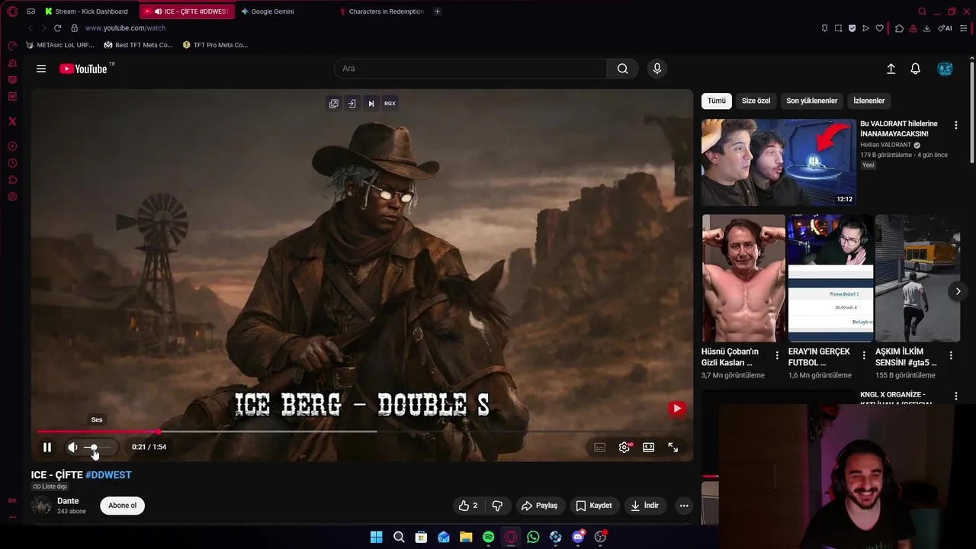The width and height of the screenshot is (976, 549).
Task: Open the account avatar menu
Action: point(945,69)
